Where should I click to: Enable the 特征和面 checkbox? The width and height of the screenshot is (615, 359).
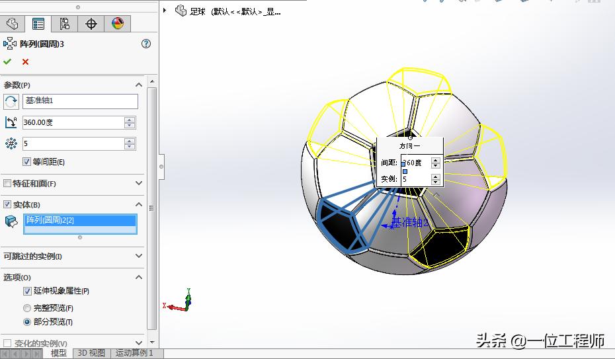[7, 183]
